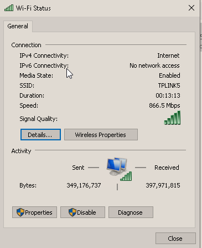Click the duration value 00:13:13
This screenshot has width=202, height=248.
[x=168, y=95]
